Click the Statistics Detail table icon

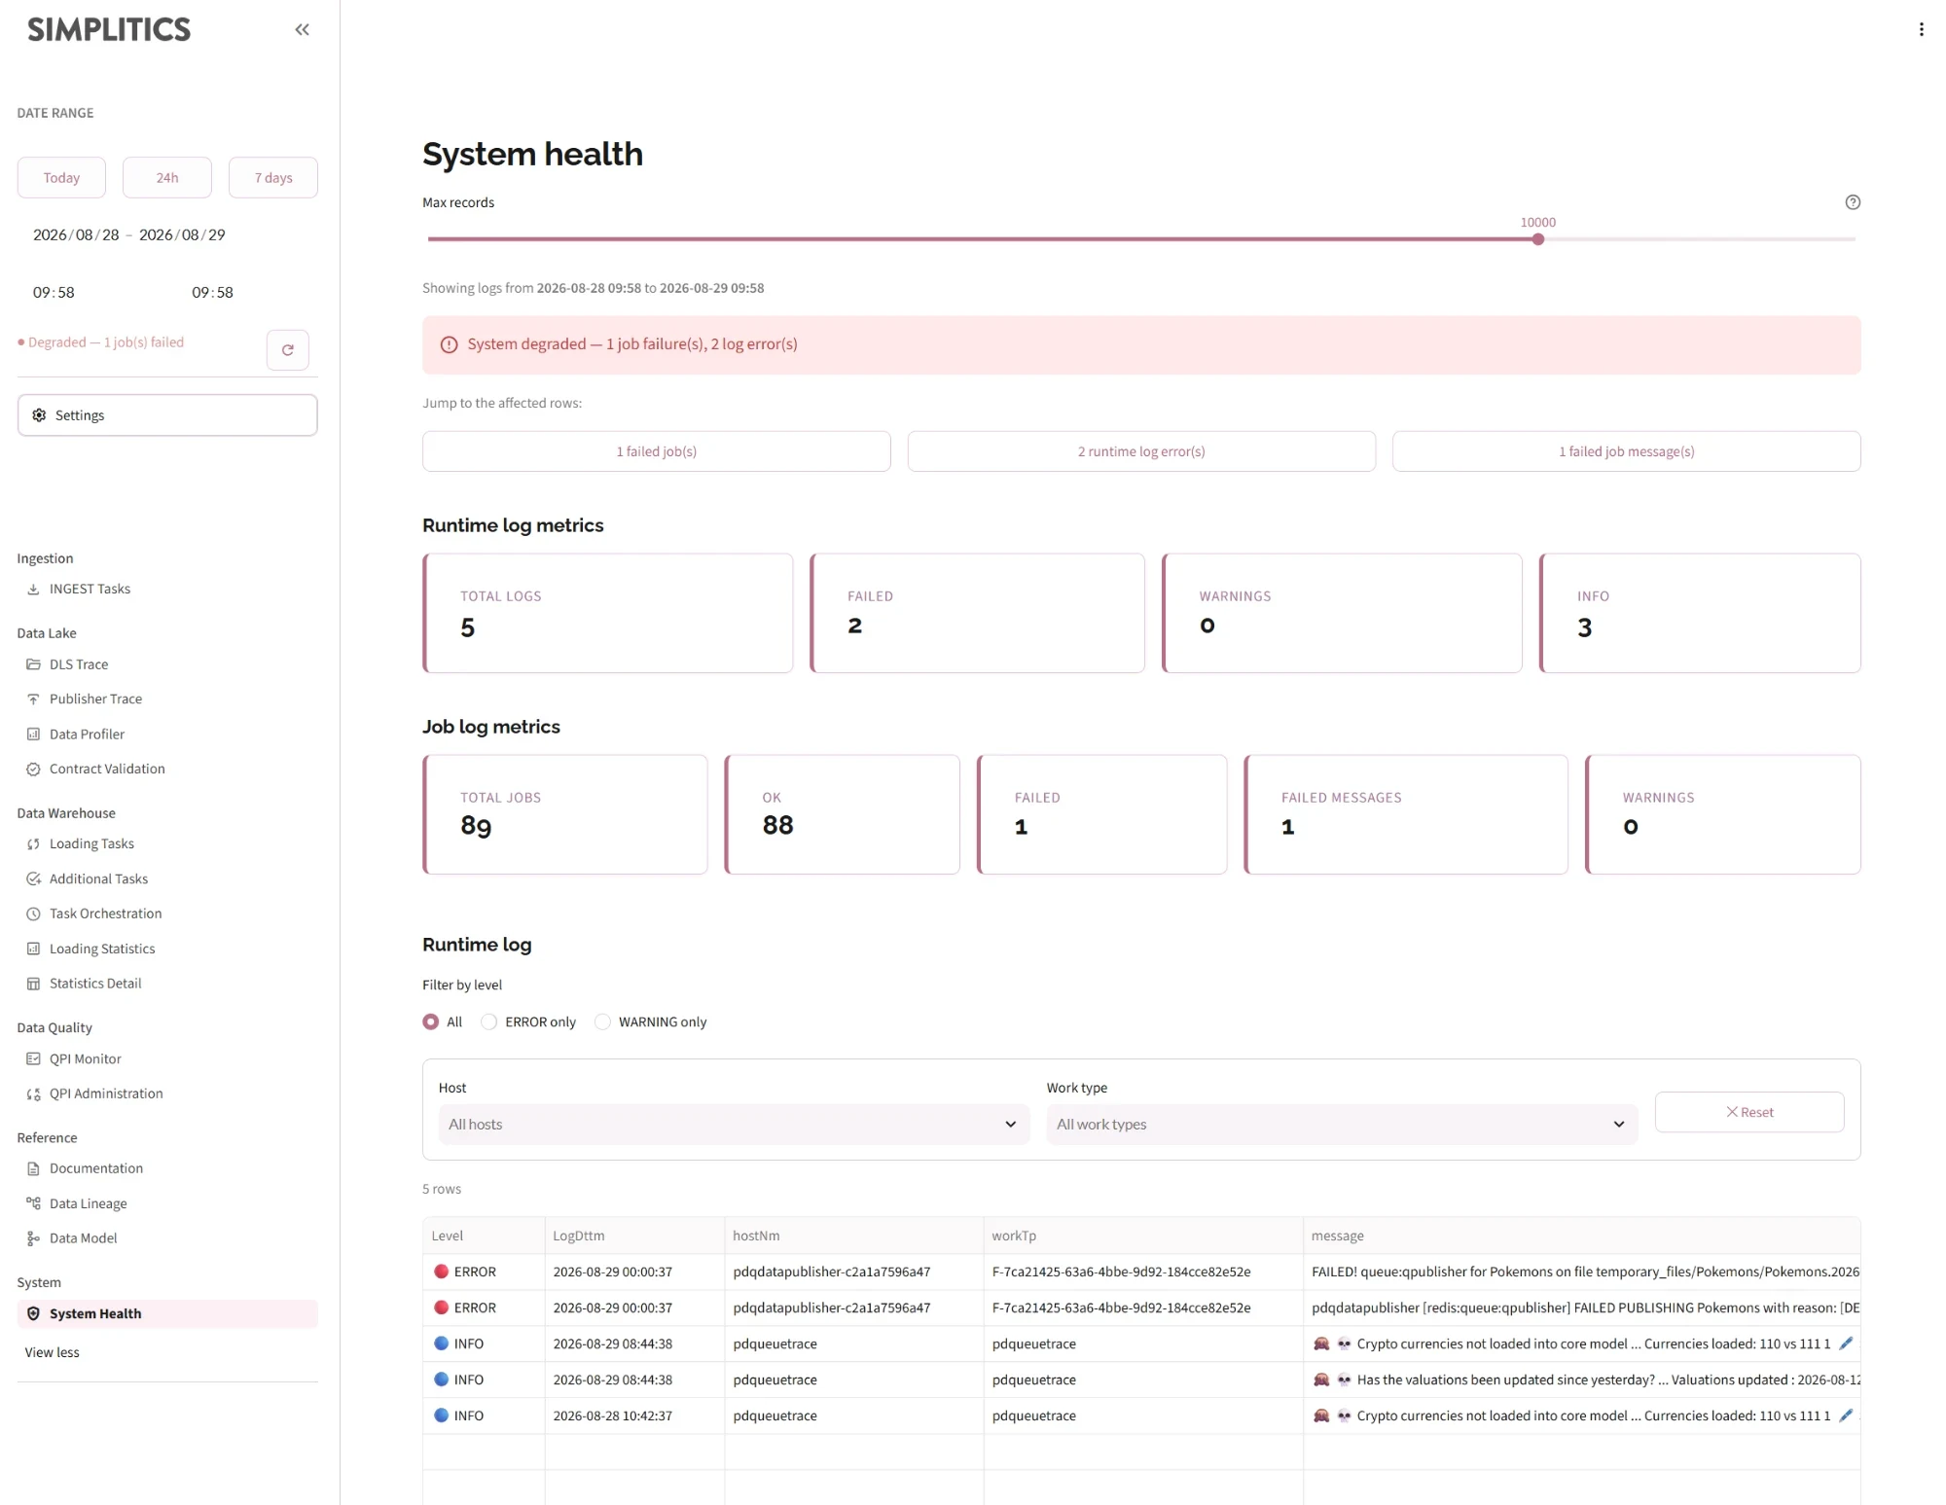pos(33,984)
